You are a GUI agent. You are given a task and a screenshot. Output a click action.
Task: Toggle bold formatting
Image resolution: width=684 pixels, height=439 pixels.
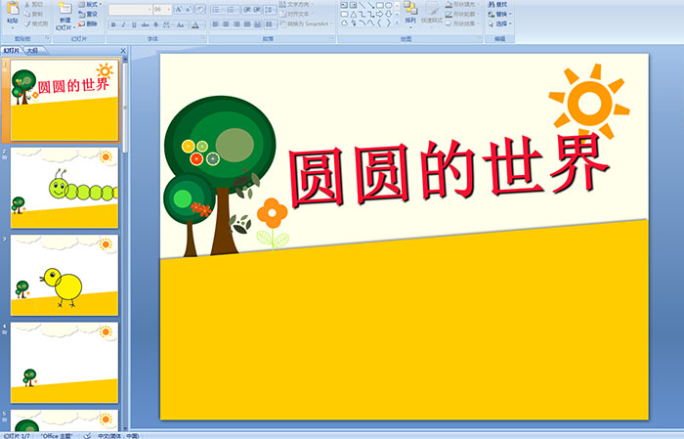click(113, 24)
